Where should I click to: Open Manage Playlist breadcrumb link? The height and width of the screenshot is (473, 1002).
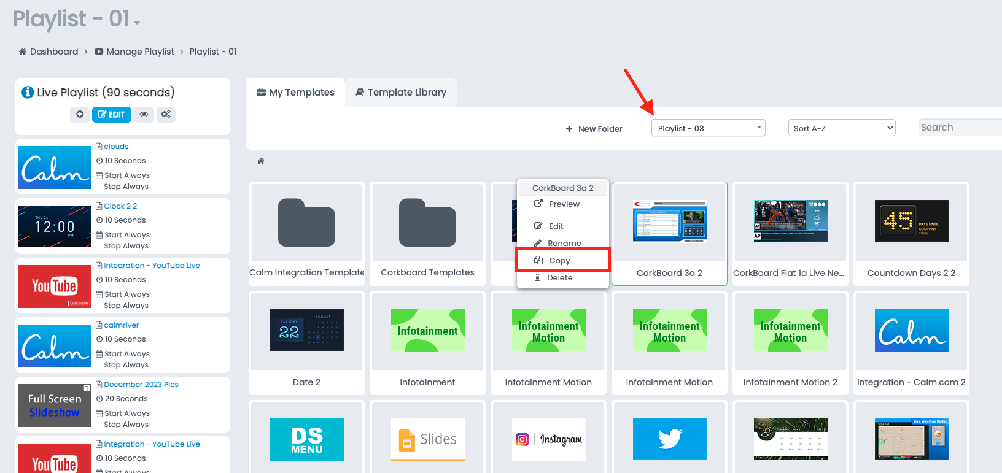134,52
